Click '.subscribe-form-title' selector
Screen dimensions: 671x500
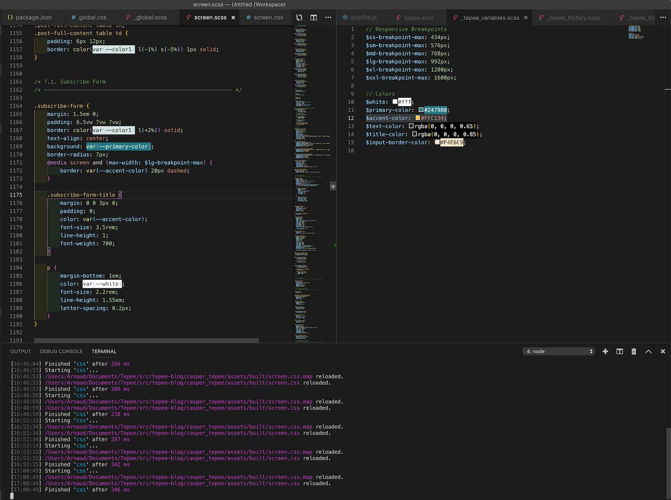tap(81, 195)
